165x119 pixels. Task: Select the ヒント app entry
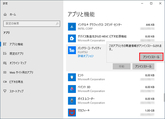point(111,77)
